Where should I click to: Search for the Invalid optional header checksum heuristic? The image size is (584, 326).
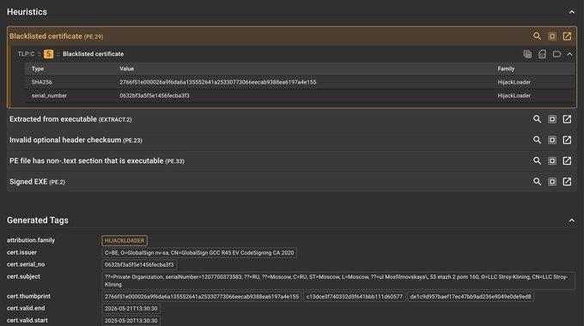click(537, 140)
